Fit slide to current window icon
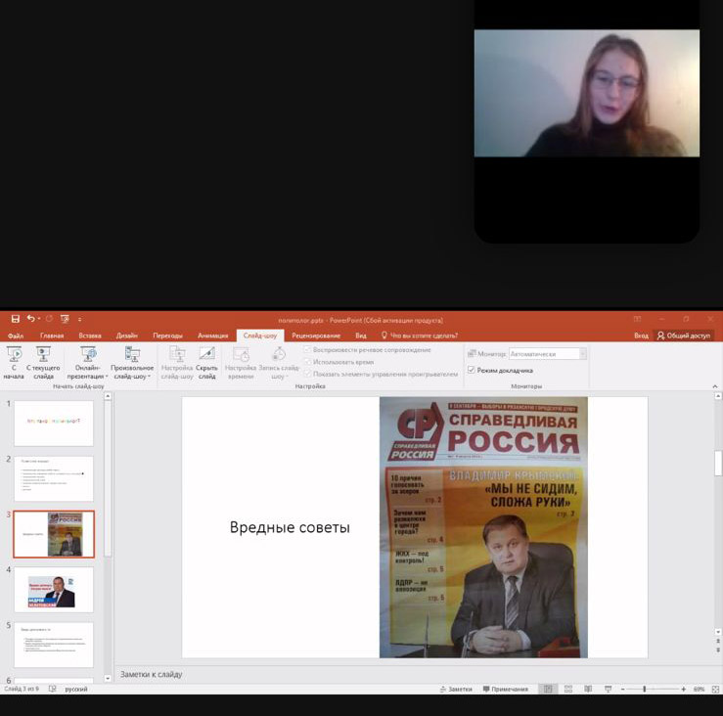723x716 pixels. tap(715, 690)
